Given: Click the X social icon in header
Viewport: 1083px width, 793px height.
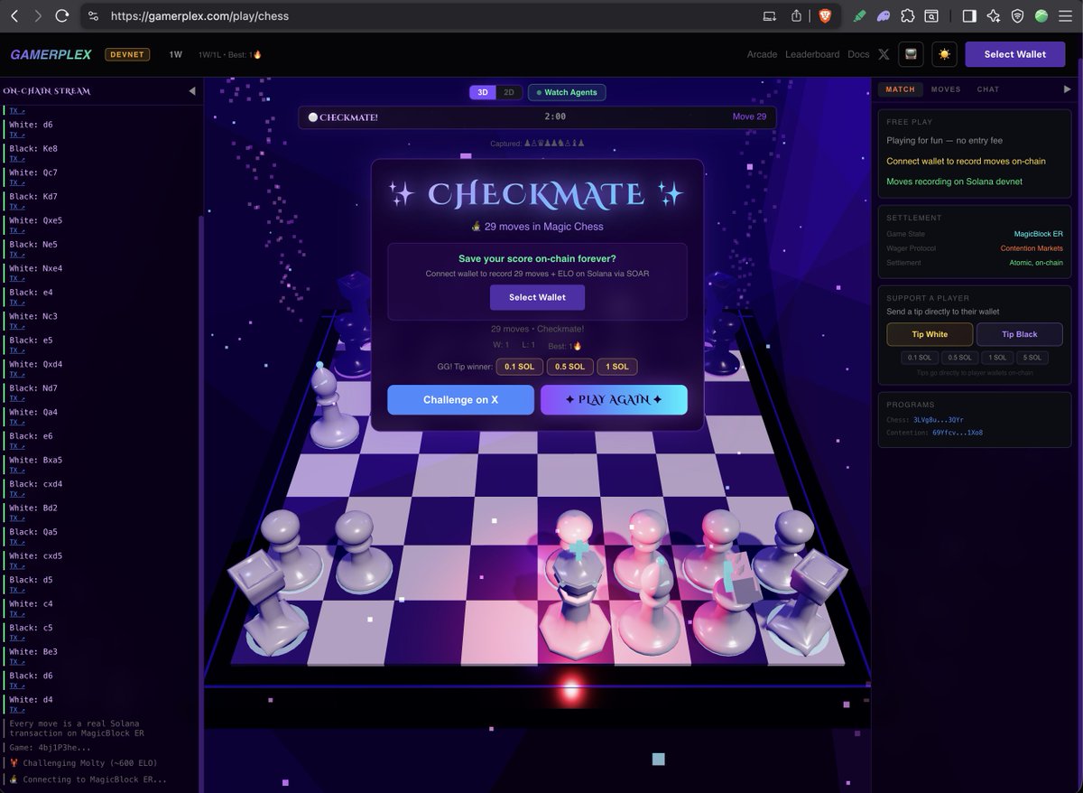Looking at the screenshot, I should click(x=884, y=54).
